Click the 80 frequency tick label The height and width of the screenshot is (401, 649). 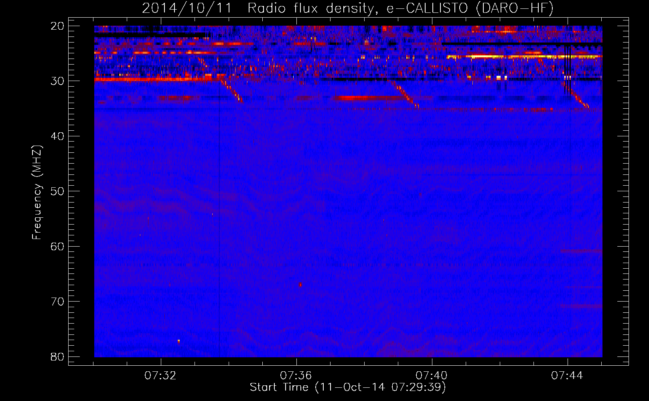pos(58,356)
